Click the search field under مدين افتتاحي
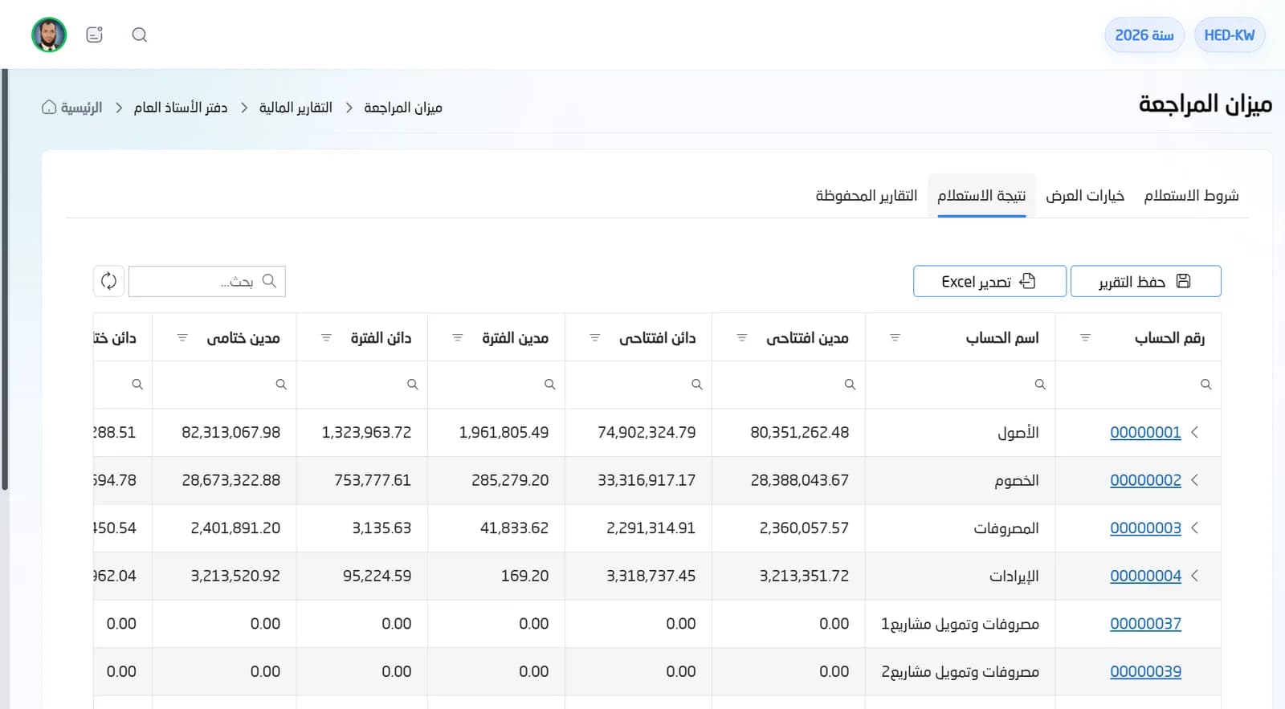This screenshot has height=709, width=1285. point(789,385)
